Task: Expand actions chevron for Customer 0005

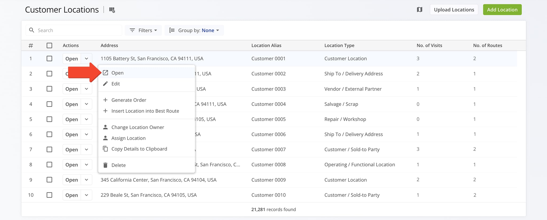Action: pos(87,119)
